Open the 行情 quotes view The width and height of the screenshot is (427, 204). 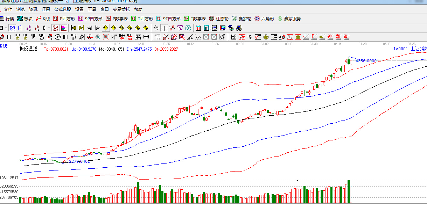7,19
